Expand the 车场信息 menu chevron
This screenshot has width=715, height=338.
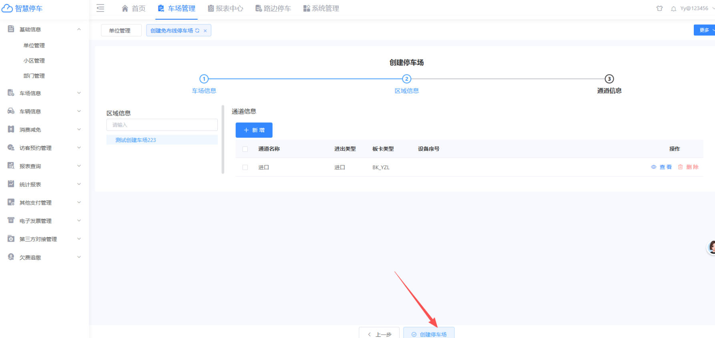point(79,93)
